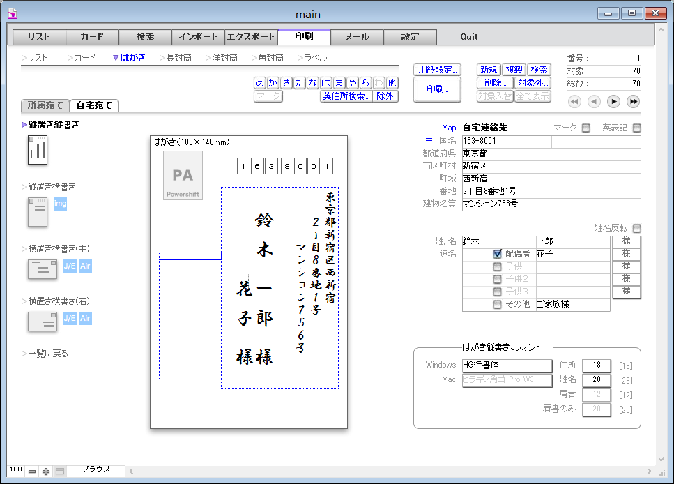The image size is (674, 484).
Task: Click the 住所 font size field
Action: (596, 365)
